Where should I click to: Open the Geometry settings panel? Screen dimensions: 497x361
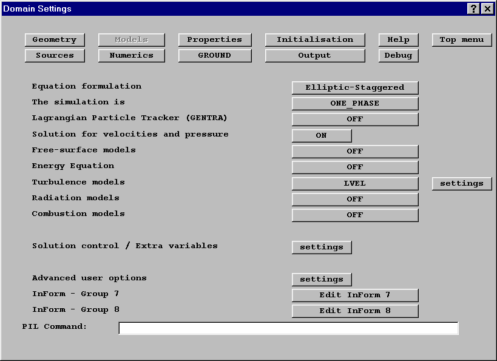click(x=55, y=40)
